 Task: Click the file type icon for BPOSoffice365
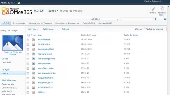[x=33, y=40]
